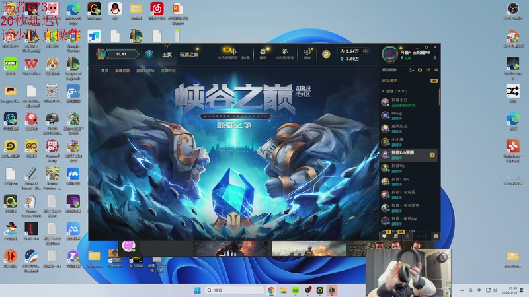Click the round gold token icon
Image resolution: width=529 pixels, height=297 pixels.
(x=326, y=54)
